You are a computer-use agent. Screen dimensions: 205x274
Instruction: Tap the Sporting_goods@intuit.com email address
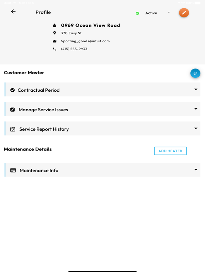[85, 41]
